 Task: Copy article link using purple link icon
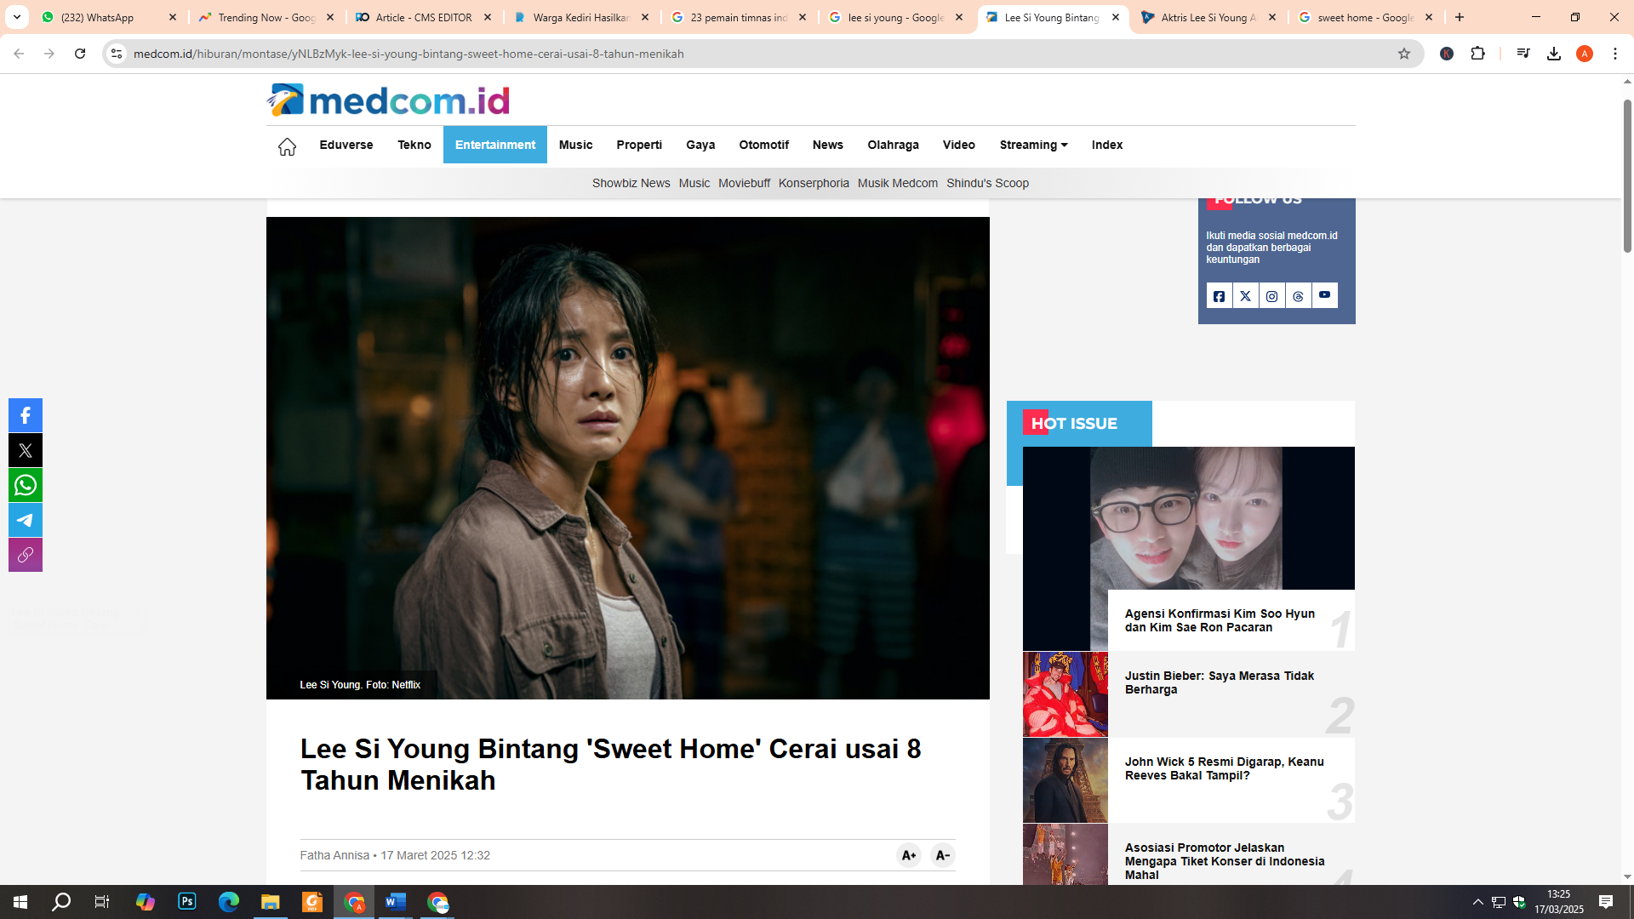click(x=26, y=555)
